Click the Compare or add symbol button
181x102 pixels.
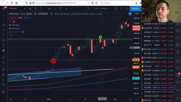[36, 9]
